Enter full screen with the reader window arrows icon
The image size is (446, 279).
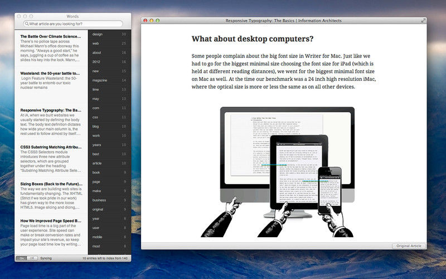423,21
